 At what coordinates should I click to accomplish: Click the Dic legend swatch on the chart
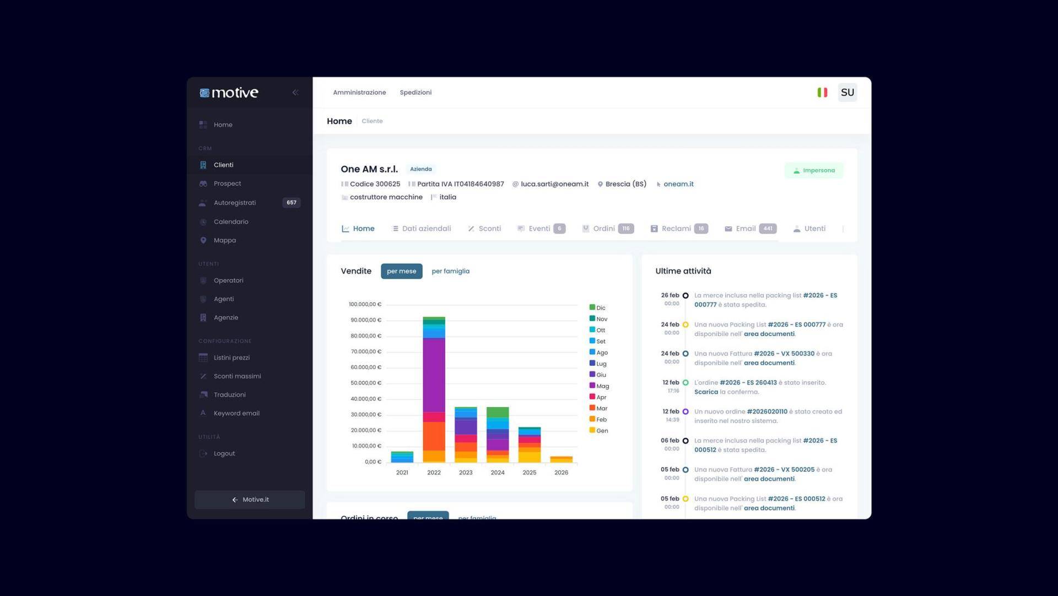[x=593, y=307]
